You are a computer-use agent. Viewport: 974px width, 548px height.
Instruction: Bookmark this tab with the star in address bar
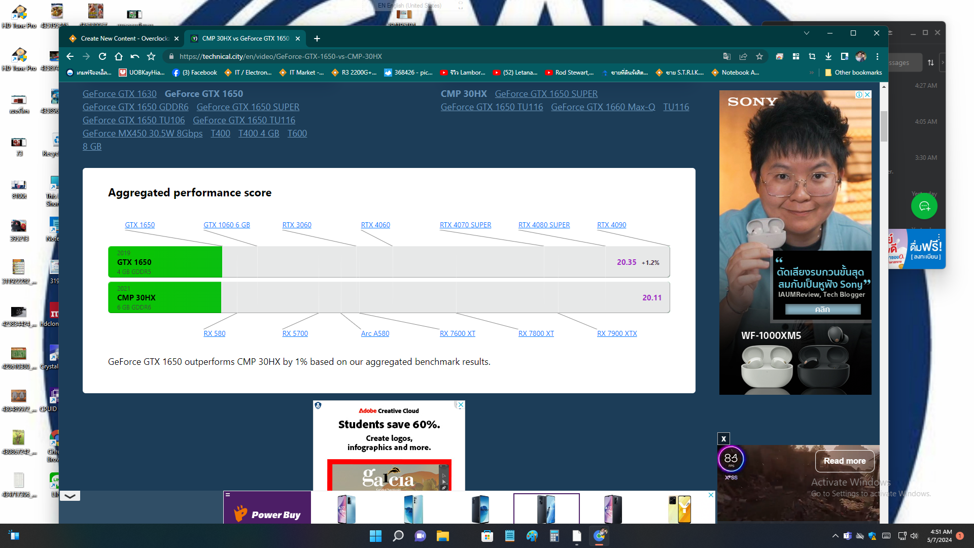(x=759, y=56)
